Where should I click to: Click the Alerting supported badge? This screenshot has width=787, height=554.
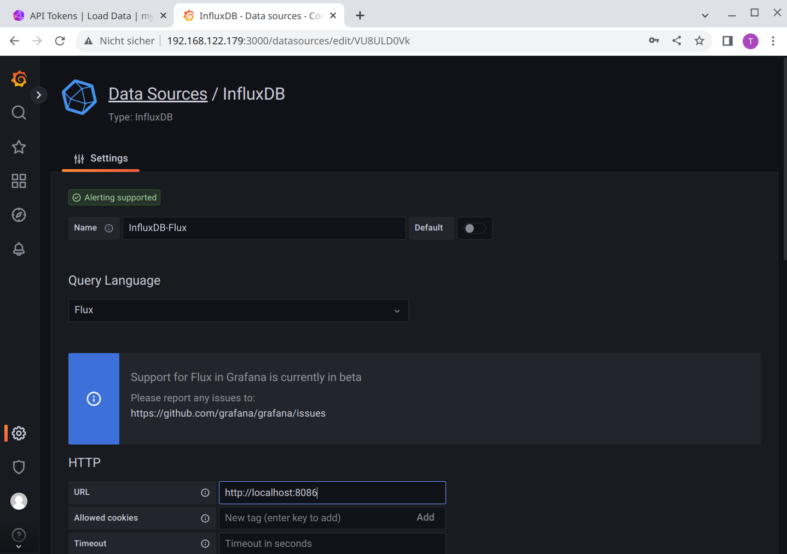tap(114, 198)
